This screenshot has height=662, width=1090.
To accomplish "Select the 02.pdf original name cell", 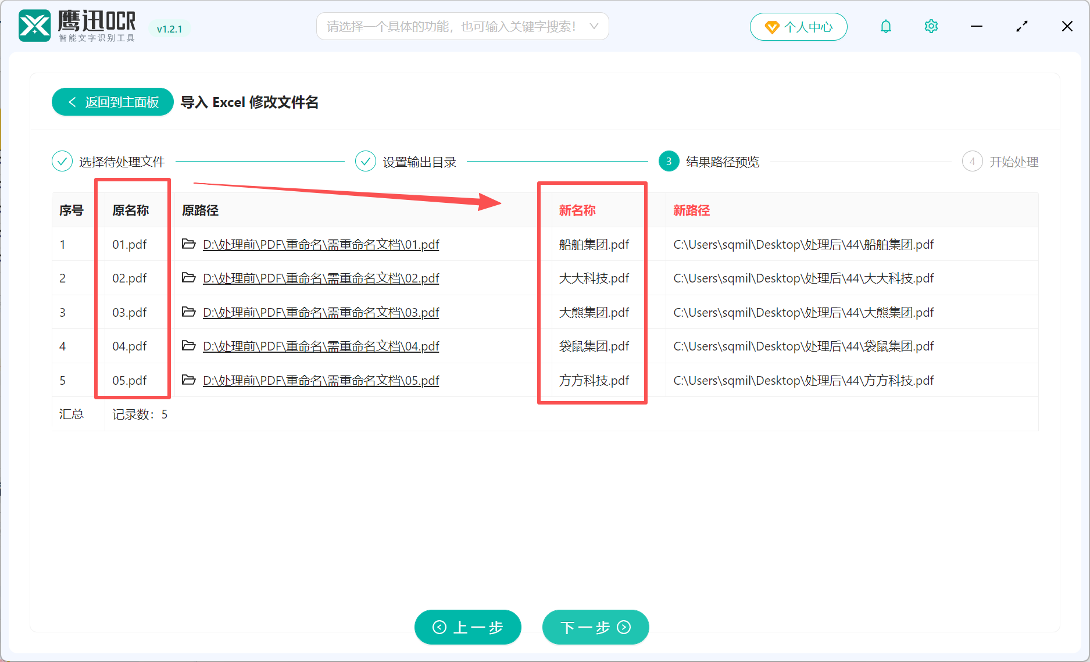I will (x=130, y=278).
